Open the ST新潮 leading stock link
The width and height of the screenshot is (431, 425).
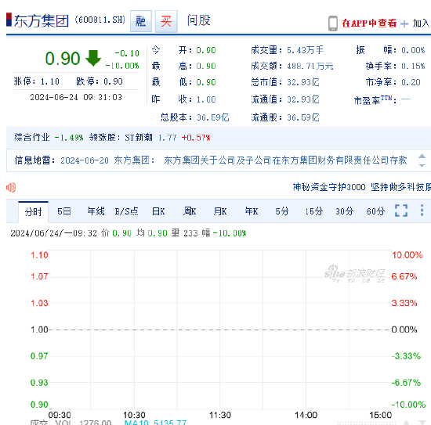tap(139, 138)
